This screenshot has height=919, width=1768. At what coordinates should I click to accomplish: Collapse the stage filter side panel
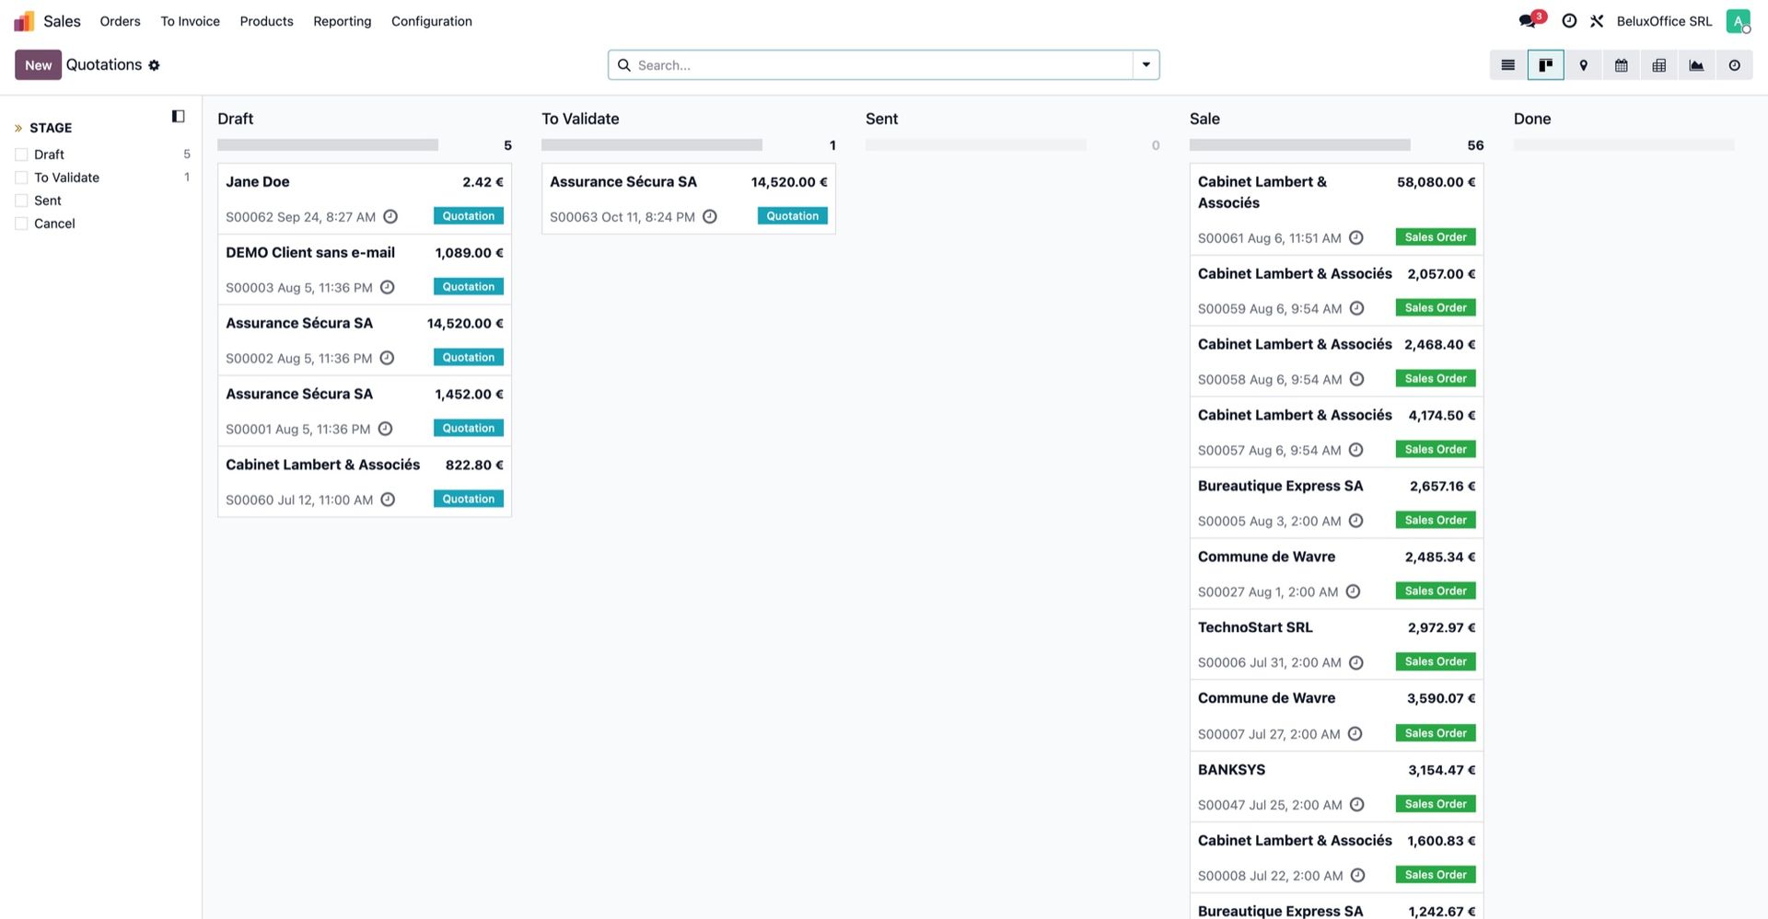179,117
